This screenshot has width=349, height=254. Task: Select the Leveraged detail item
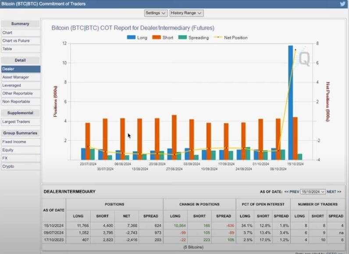(x=21, y=85)
